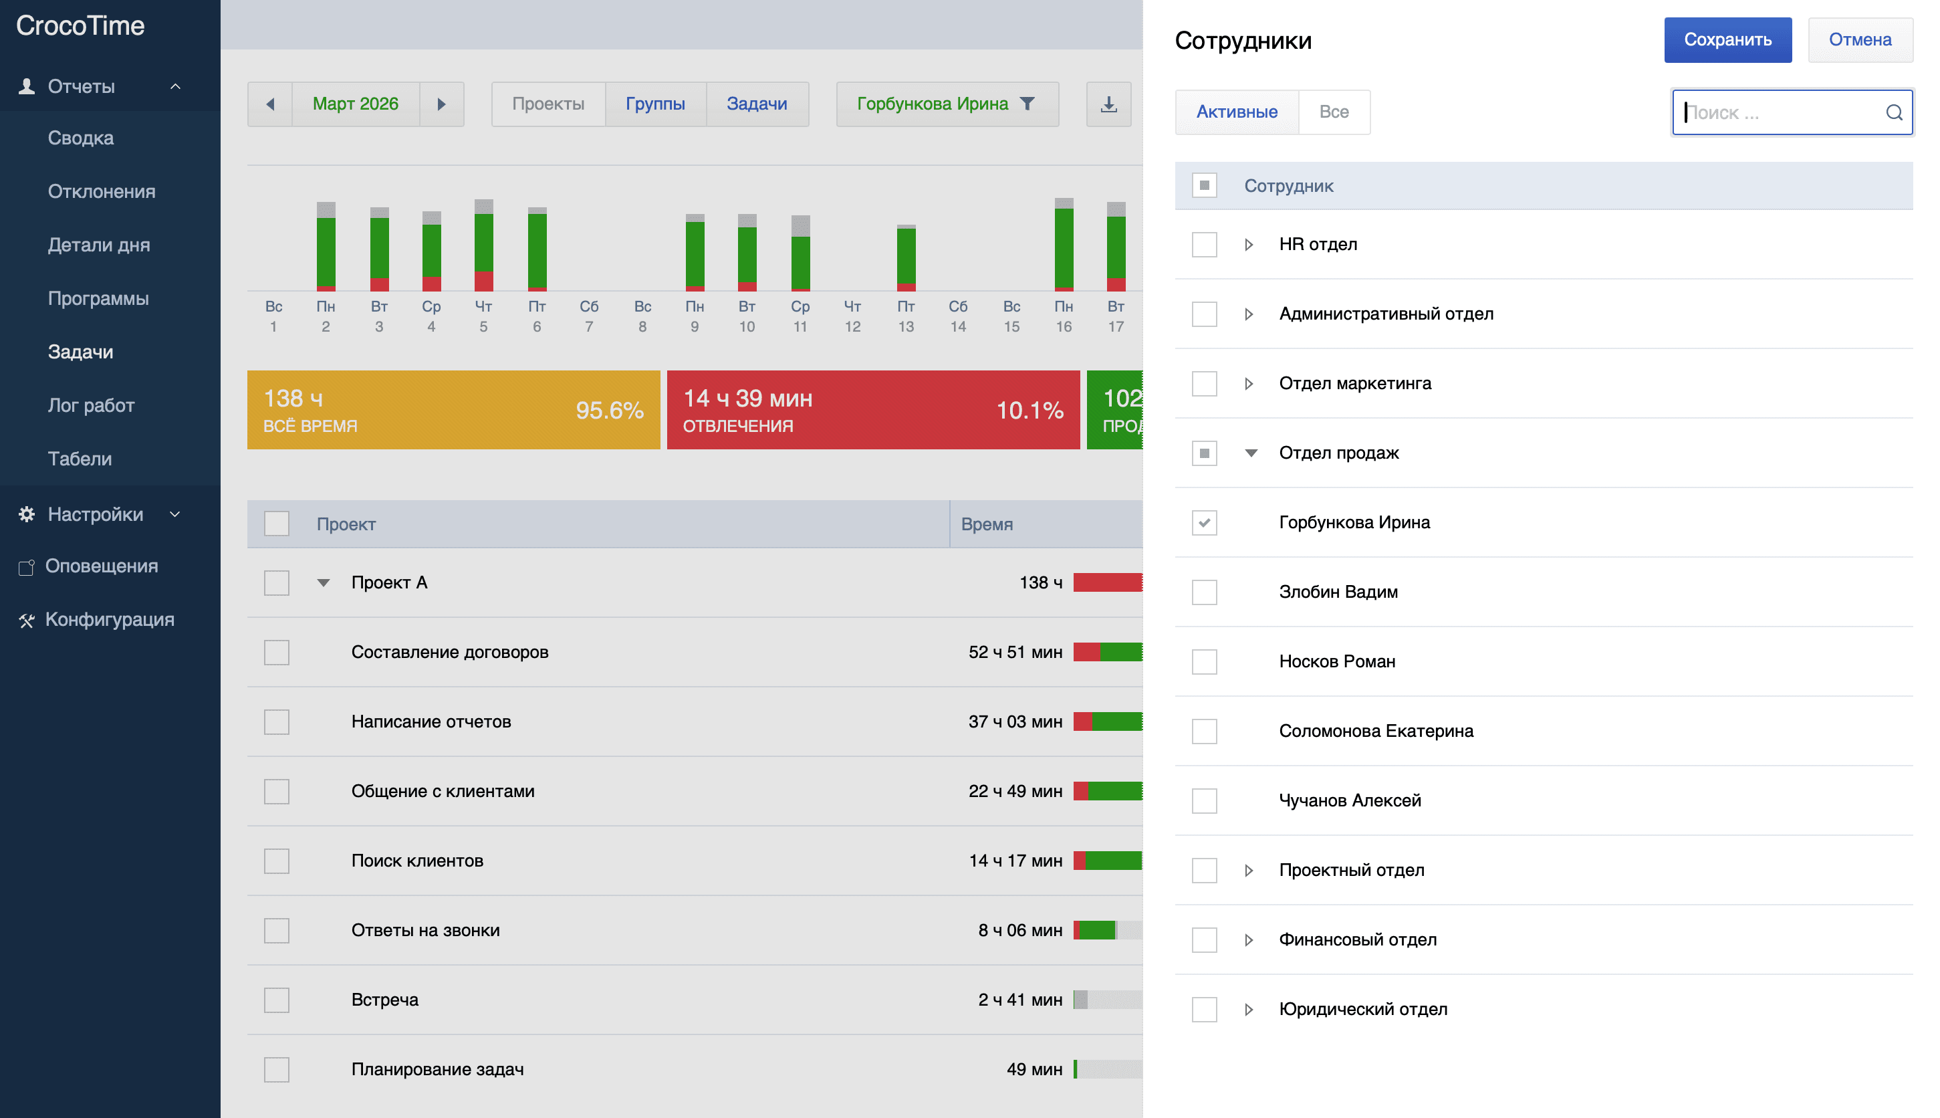Expand the Юридический отдел group
Image resolution: width=1940 pixels, height=1118 pixels.
click(x=1249, y=1009)
